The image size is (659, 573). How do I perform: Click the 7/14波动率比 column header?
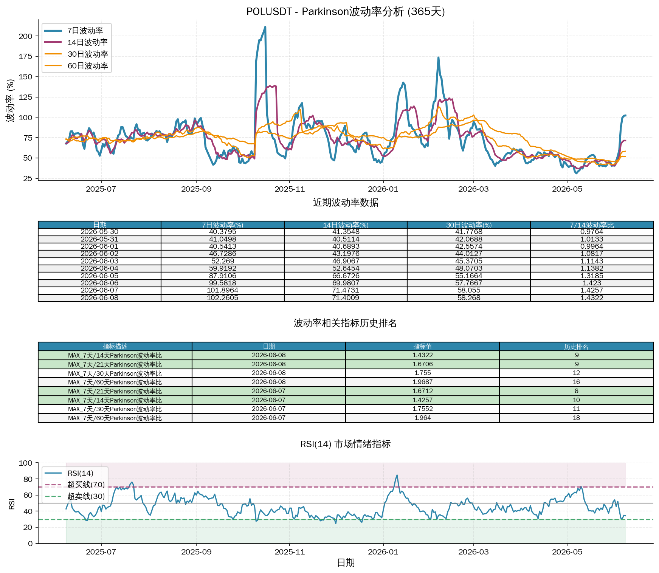tap(592, 225)
